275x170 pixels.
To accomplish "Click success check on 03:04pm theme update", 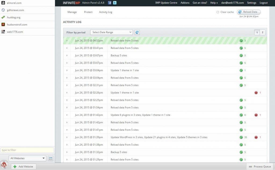I will [241, 70].
